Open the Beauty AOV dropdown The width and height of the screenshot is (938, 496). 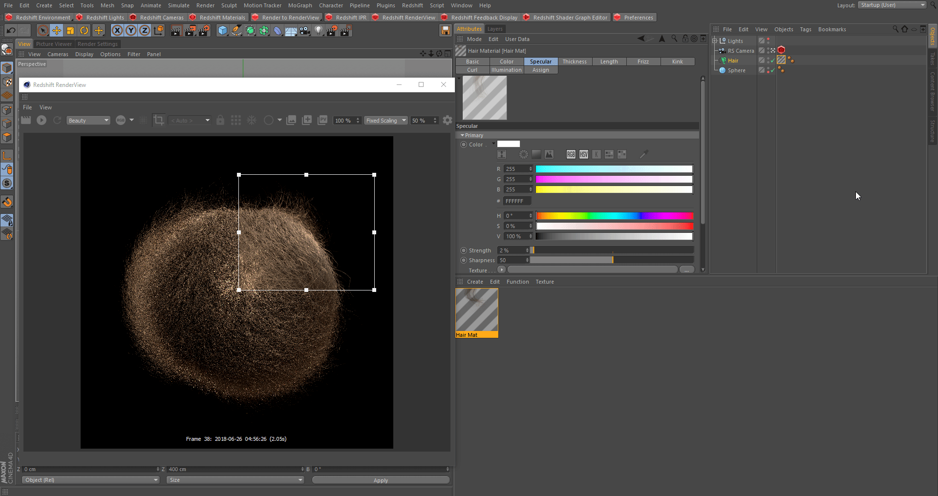[88, 121]
